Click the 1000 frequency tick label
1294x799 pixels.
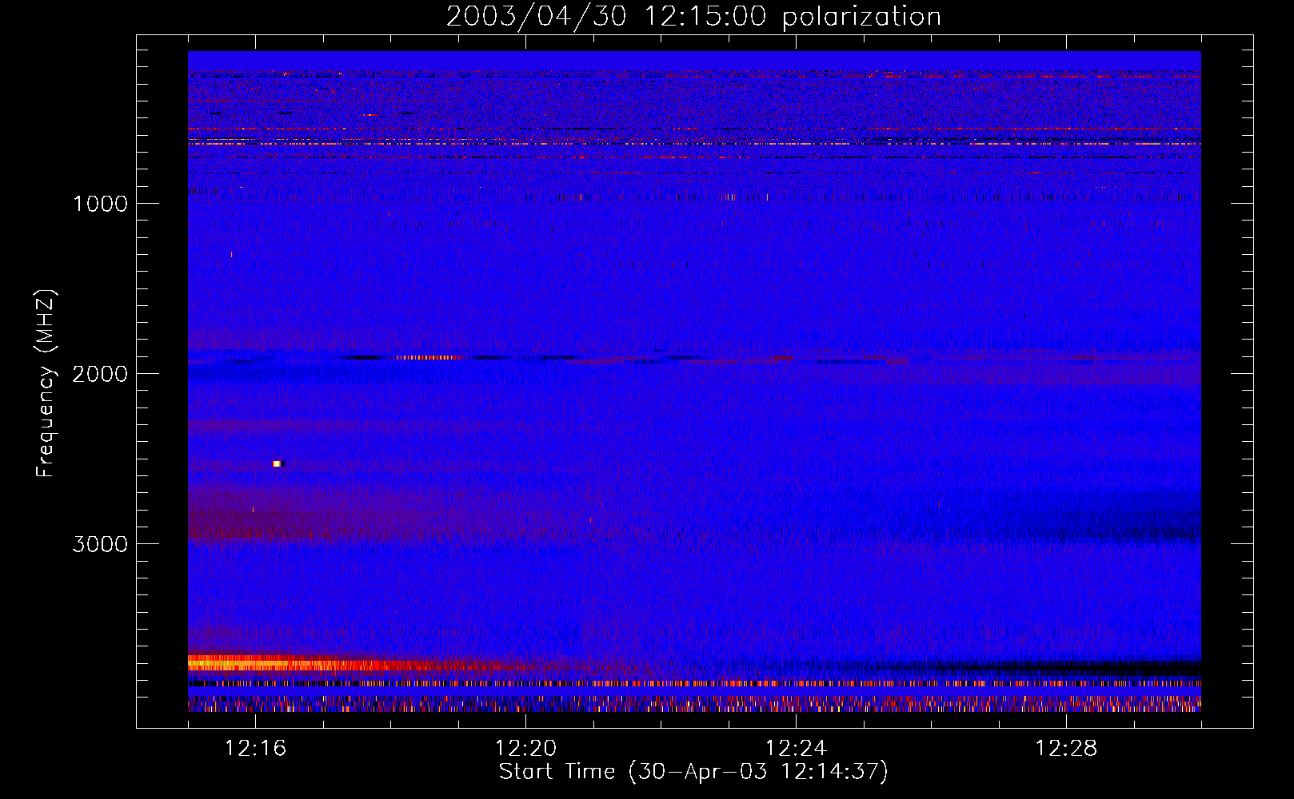tap(100, 204)
